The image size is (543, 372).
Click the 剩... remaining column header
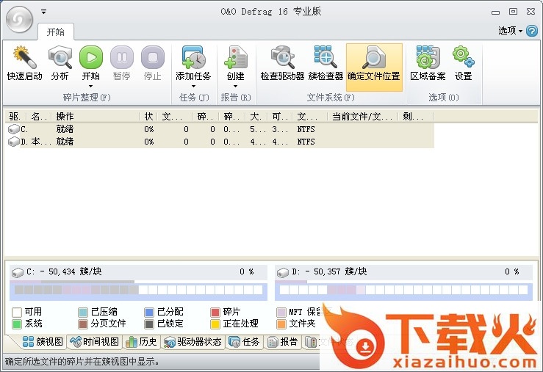click(x=416, y=117)
